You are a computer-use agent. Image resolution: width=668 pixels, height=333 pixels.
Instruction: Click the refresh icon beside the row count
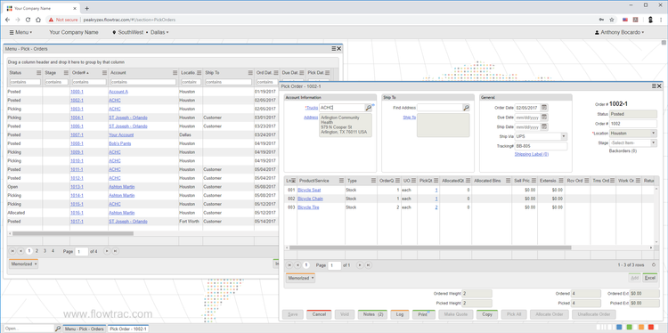(x=654, y=264)
